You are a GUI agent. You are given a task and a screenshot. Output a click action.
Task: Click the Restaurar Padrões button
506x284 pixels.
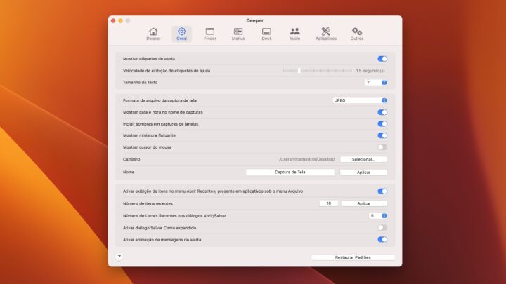[353, 257]
